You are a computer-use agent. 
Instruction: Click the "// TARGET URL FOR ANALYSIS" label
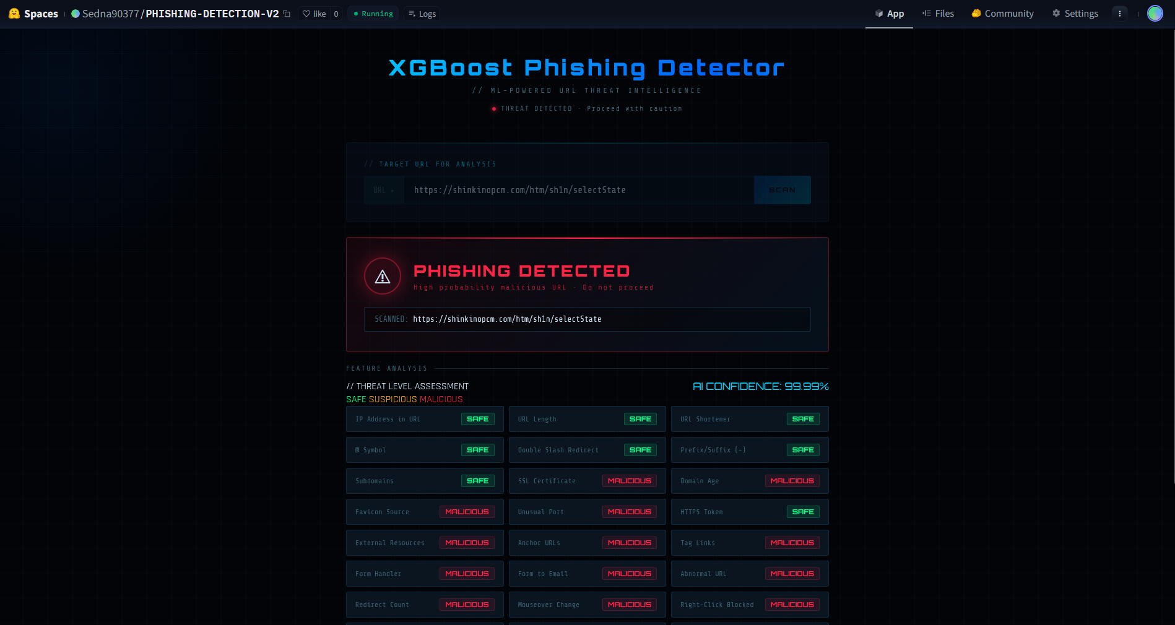pos(430,164)
